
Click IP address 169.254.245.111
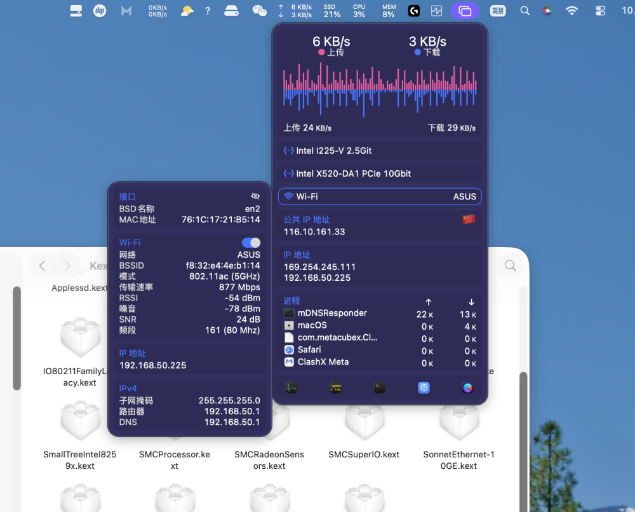(x=319, y=267)
